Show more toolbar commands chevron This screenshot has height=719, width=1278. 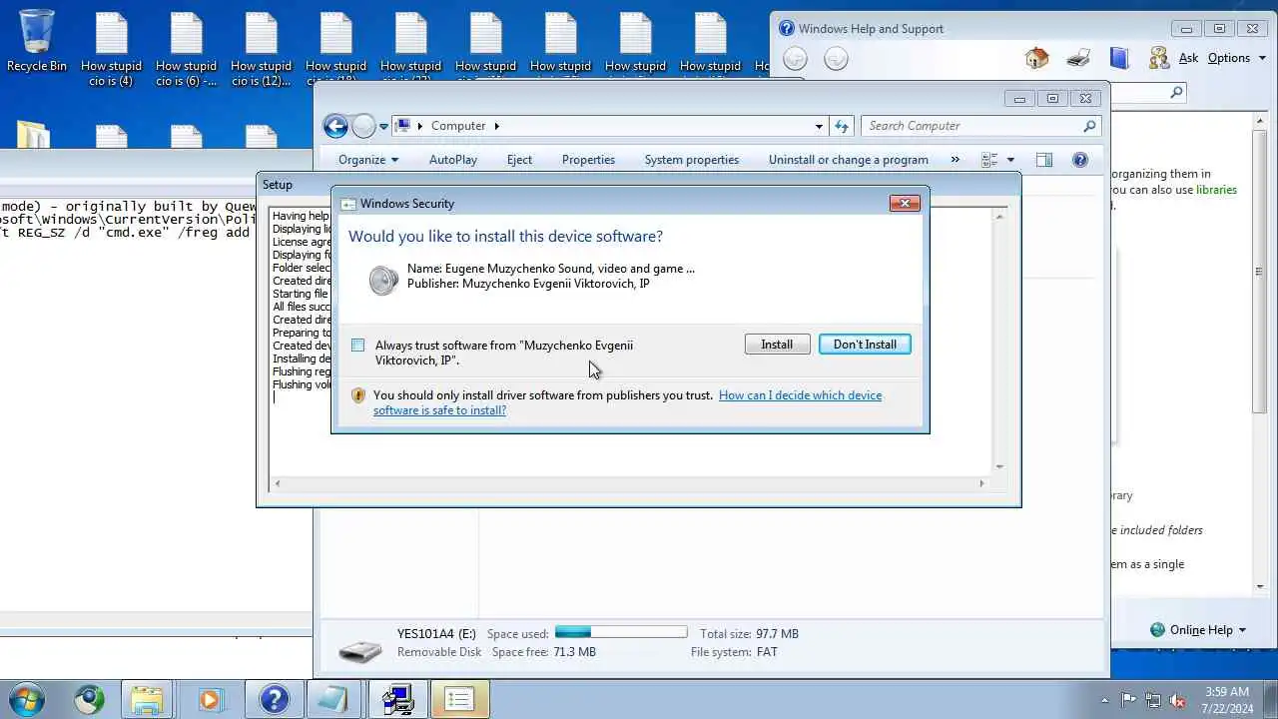coord(955,160)
